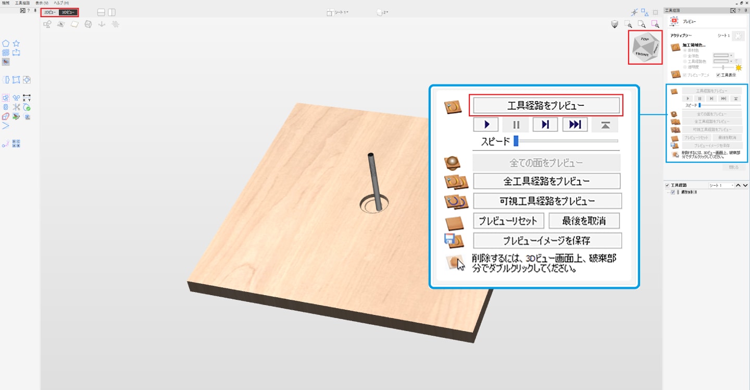The image size is (750, 390).
Task: Select the star shape drawing tool
Action: pos(16,43)
